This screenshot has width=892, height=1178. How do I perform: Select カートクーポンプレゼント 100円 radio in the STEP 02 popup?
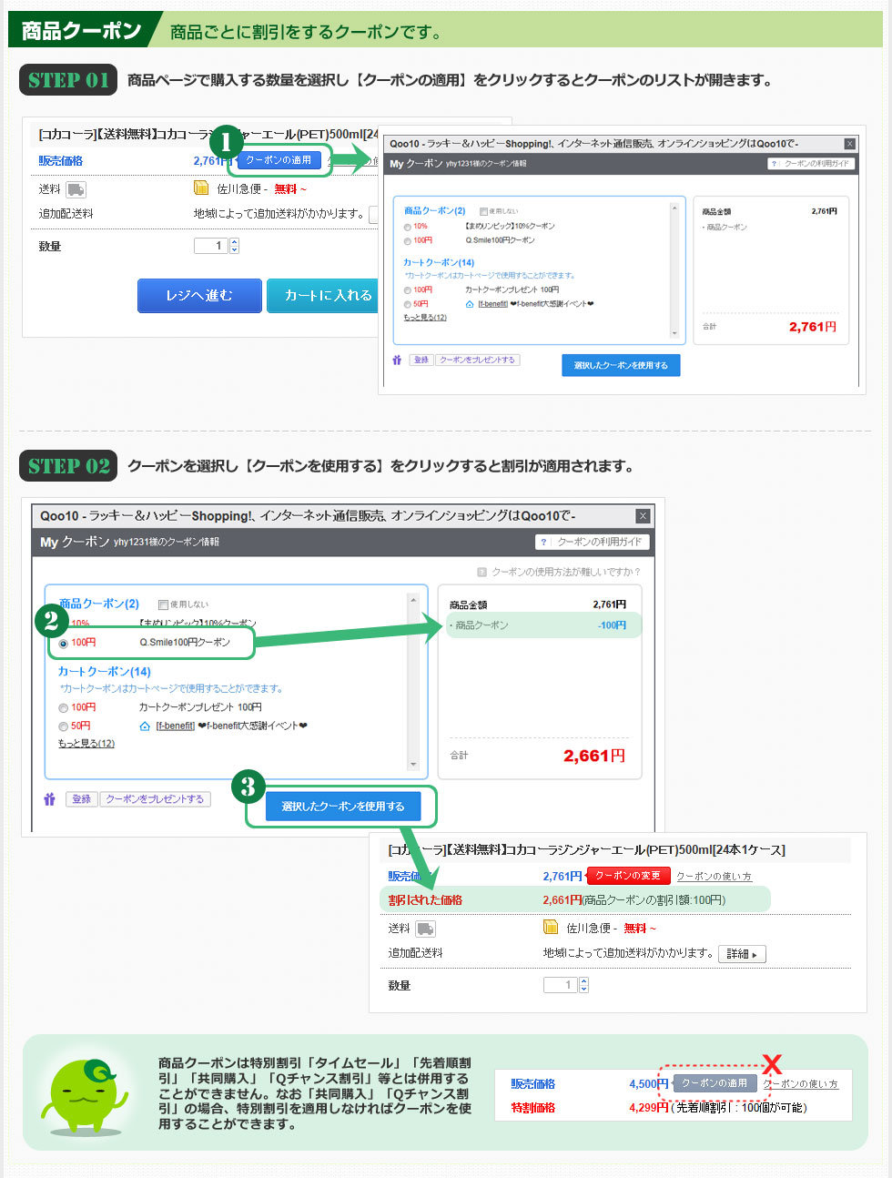tap(64, 708)
